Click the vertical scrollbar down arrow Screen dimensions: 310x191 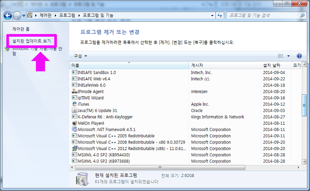[304, 161]
